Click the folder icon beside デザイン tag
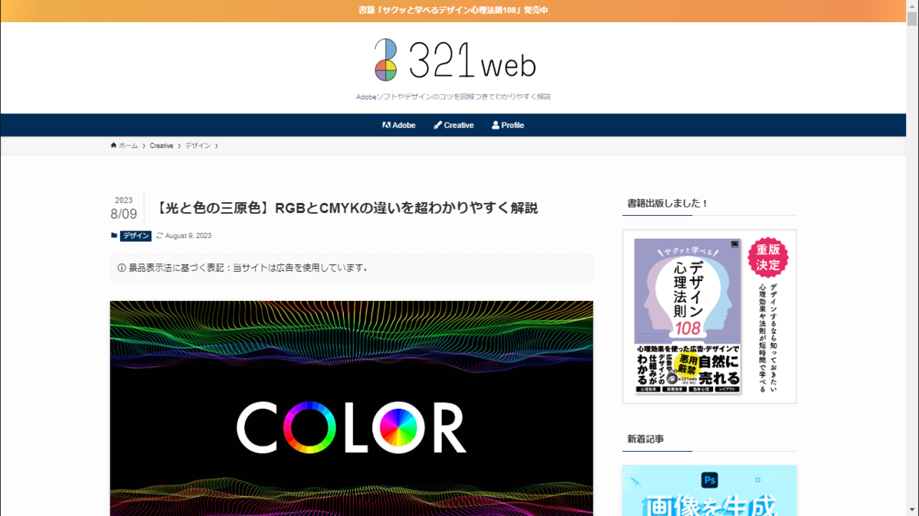919x516 pixels. pos(114,236)
